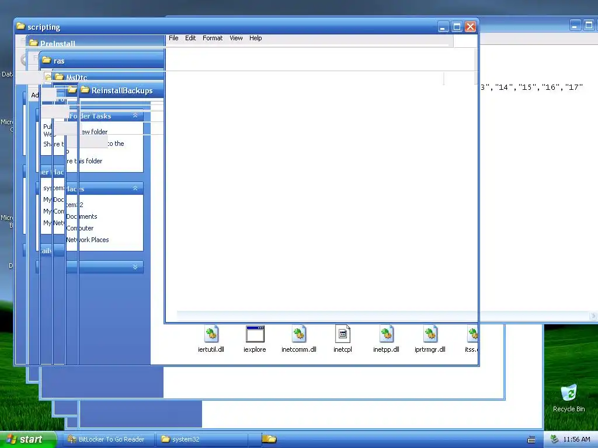The height and width of the screenshot is (448, 598).
Task: Open the Edit menu in Notepad
Action: click(x=190, y=38)
